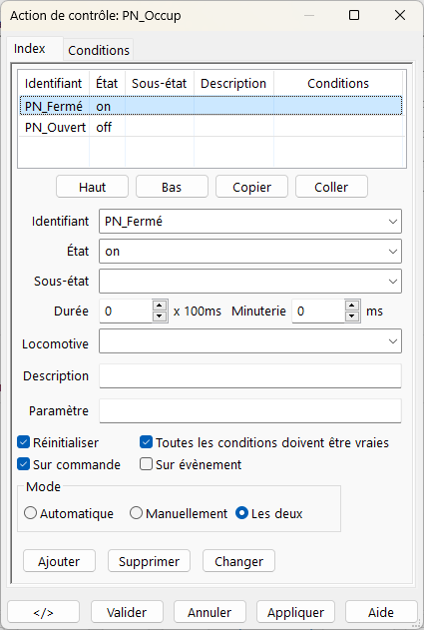Click the Conditions column header
Viewport: 424px width, 630px height.
click(338, 83)
